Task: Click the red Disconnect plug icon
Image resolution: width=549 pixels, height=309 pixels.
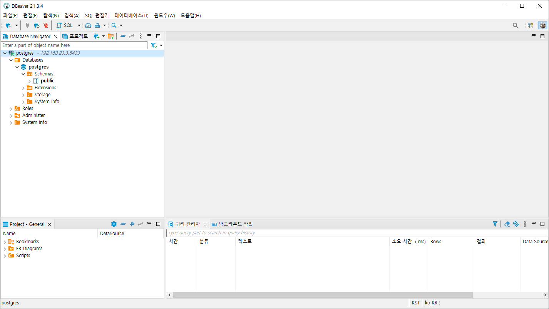Action: [x=46, y=25]
